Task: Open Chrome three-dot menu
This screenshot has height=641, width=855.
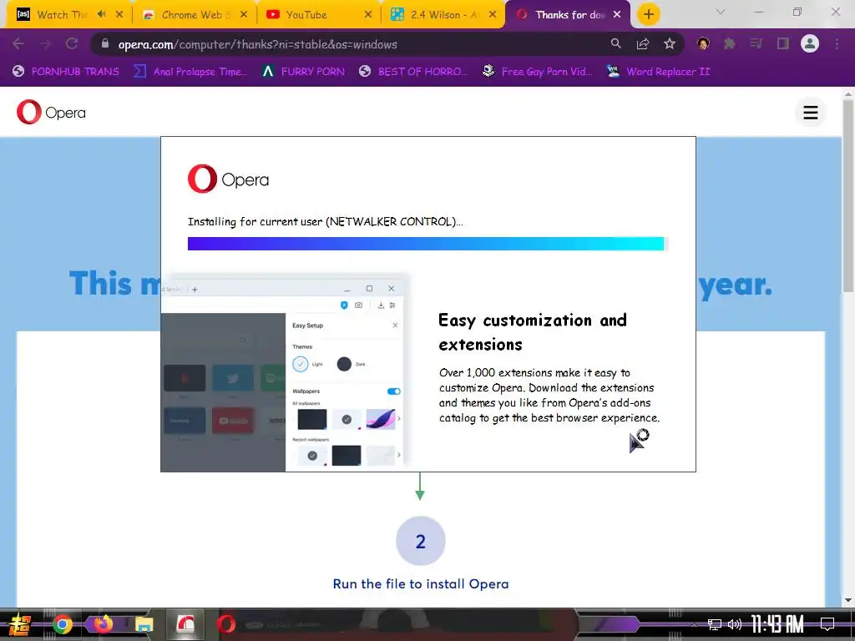Action: click(x=837, y=43)
